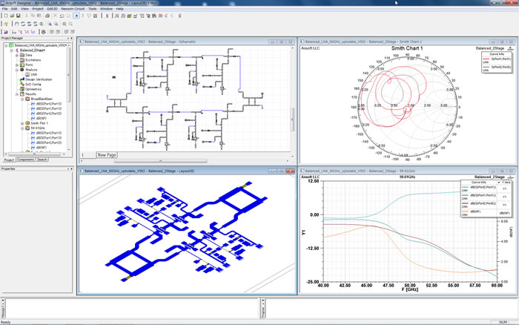The image size is (519, 325).
Task: Click the Smith Plot 1 report icon
Action: pyautogui.click(x=28, y=123)
